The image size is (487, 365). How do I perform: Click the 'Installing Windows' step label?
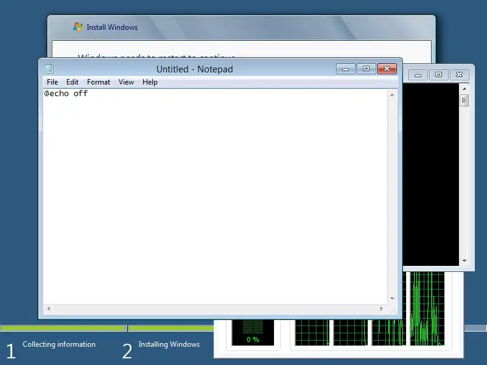pyautogui.click(x=169, y=344)
